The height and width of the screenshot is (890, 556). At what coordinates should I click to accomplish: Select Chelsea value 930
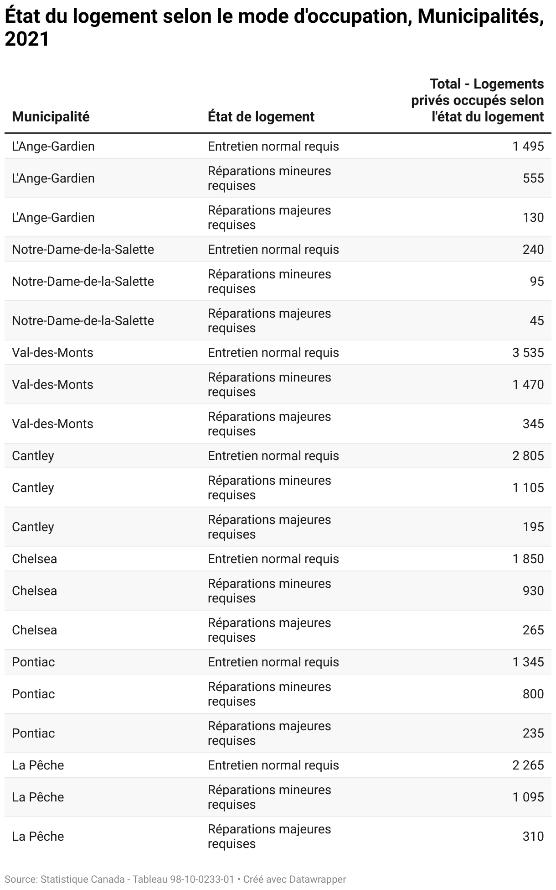point(533,591)
